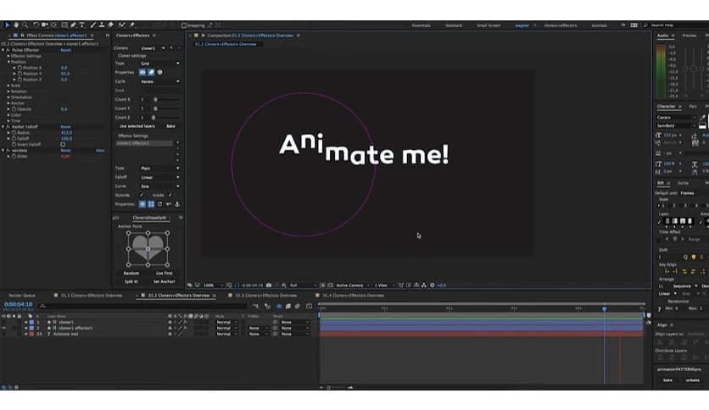709x410 pixels.
Task: Expand the Pulse Effector effect group
Action: pyautogui.click(x=3, y=50)
